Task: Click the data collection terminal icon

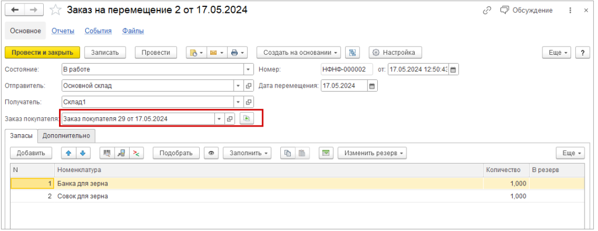Action: pyautogui.click(x=121, y=153)
